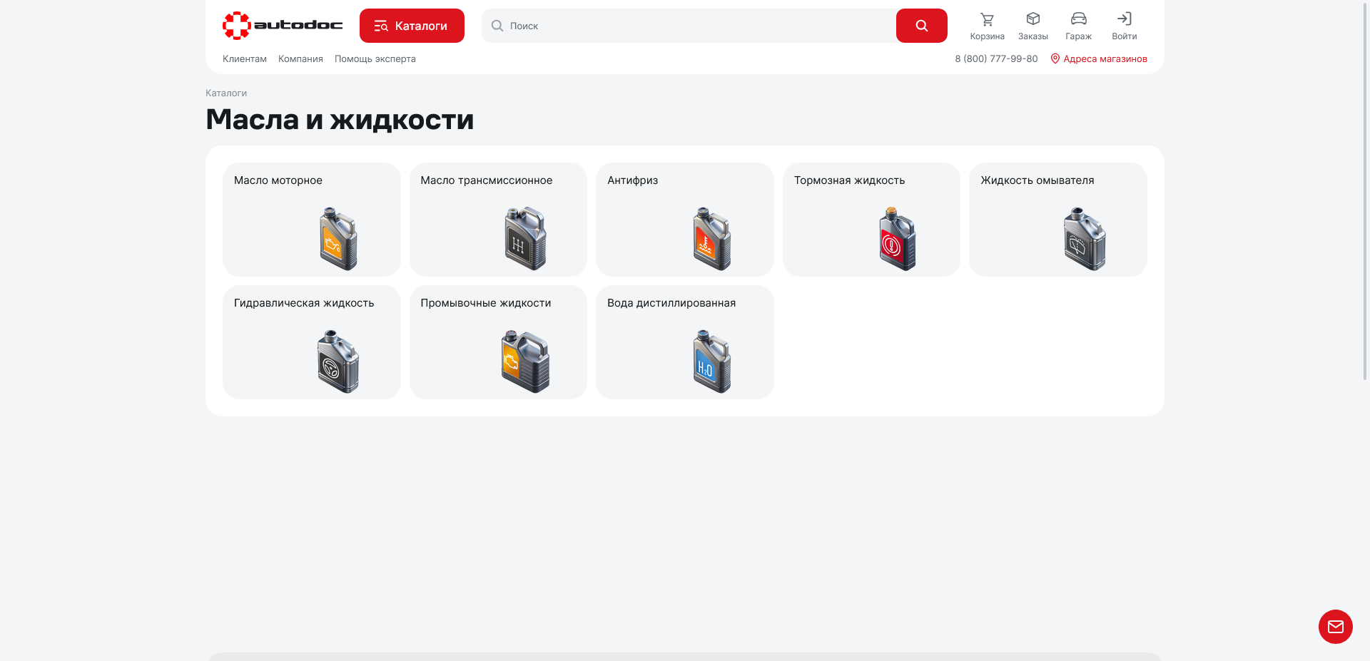Click the location pin next to Адреса магазинов
Screen dimensions: 1370x661
[x=1055, y=59]
